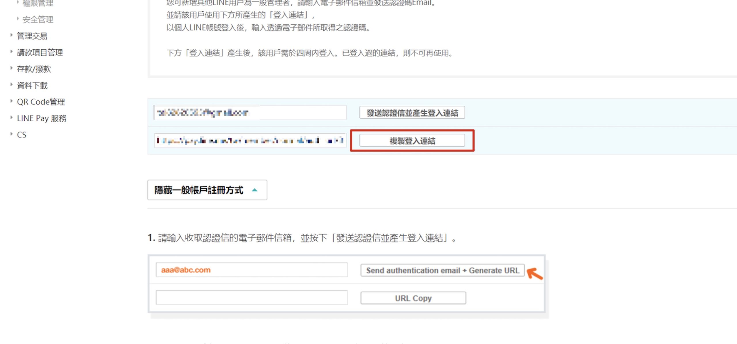This screenshot has width=737, height=344.
Task: Expand the LINE Pay 服務 arrow
Action: point(11,117)
